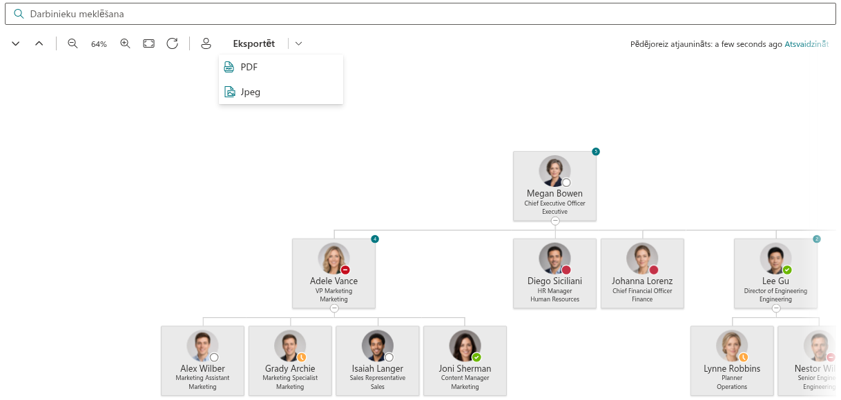841x400 pixels.
Task: Click Alex Wilber's offline status icon
Action: pyautogui.click(x=214, y=357)
